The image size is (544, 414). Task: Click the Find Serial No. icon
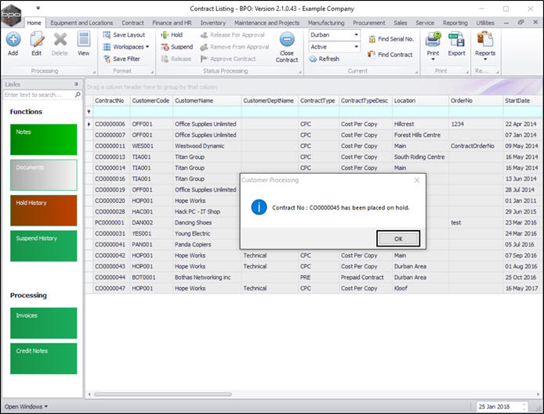pos(372,38)
